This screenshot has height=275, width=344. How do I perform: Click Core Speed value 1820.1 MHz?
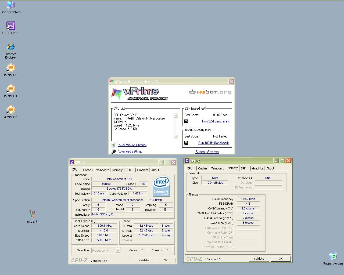point(104,226)
